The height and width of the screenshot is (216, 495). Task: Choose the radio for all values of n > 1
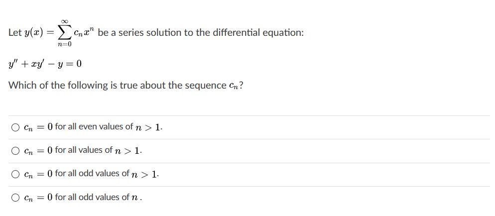[15, 151]
